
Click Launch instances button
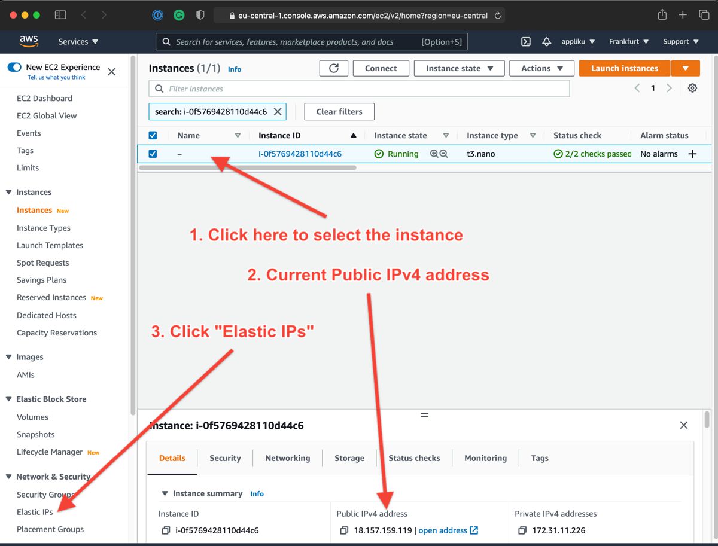click(625, 68)
